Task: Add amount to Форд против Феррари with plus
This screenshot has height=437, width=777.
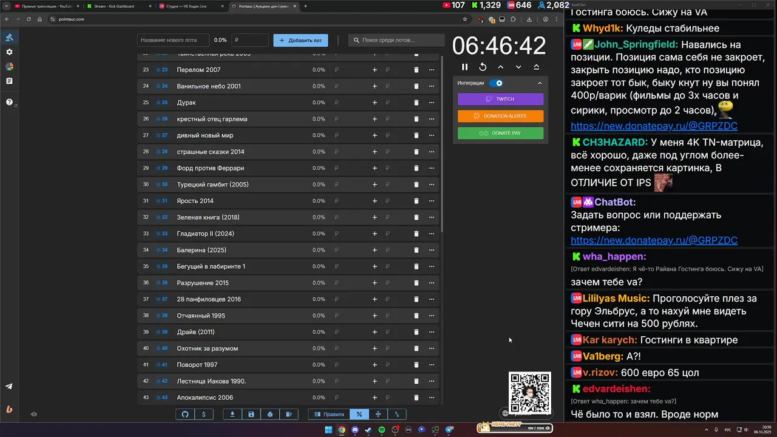Action: pyautogui.click(x=375, y=168)
